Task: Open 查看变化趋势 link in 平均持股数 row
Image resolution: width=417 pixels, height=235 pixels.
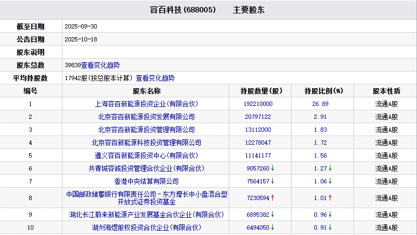Action: pyautogui.click(x=155, y=78)
